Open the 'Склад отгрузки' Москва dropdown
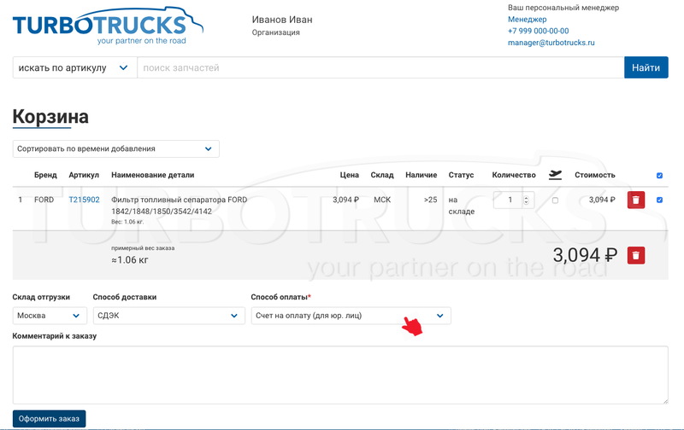This screenshot has height=430, width=684. [50, 316]
